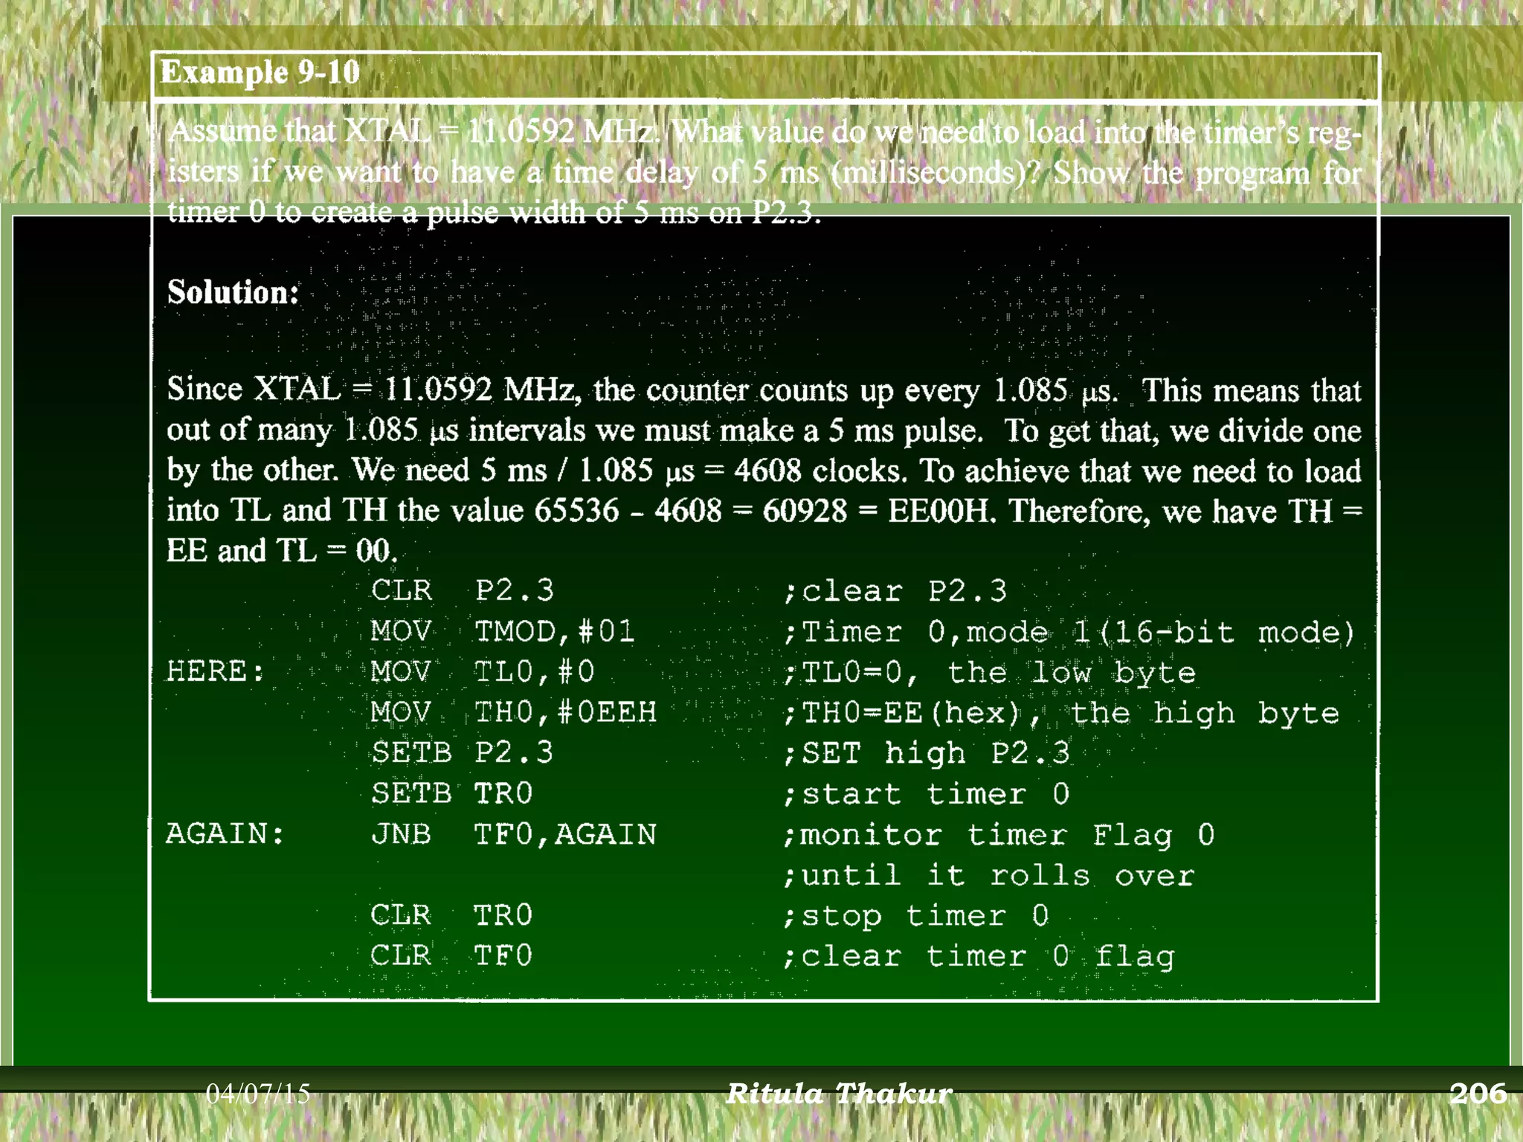The image size is (1523, 1142).
Task: Click the 'HERE:' code label
Action: click(x=216, y=671)
